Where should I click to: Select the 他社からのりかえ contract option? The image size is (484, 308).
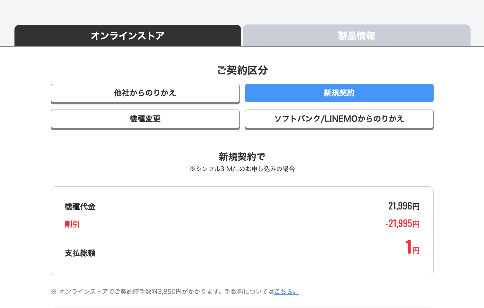point(145,93)
